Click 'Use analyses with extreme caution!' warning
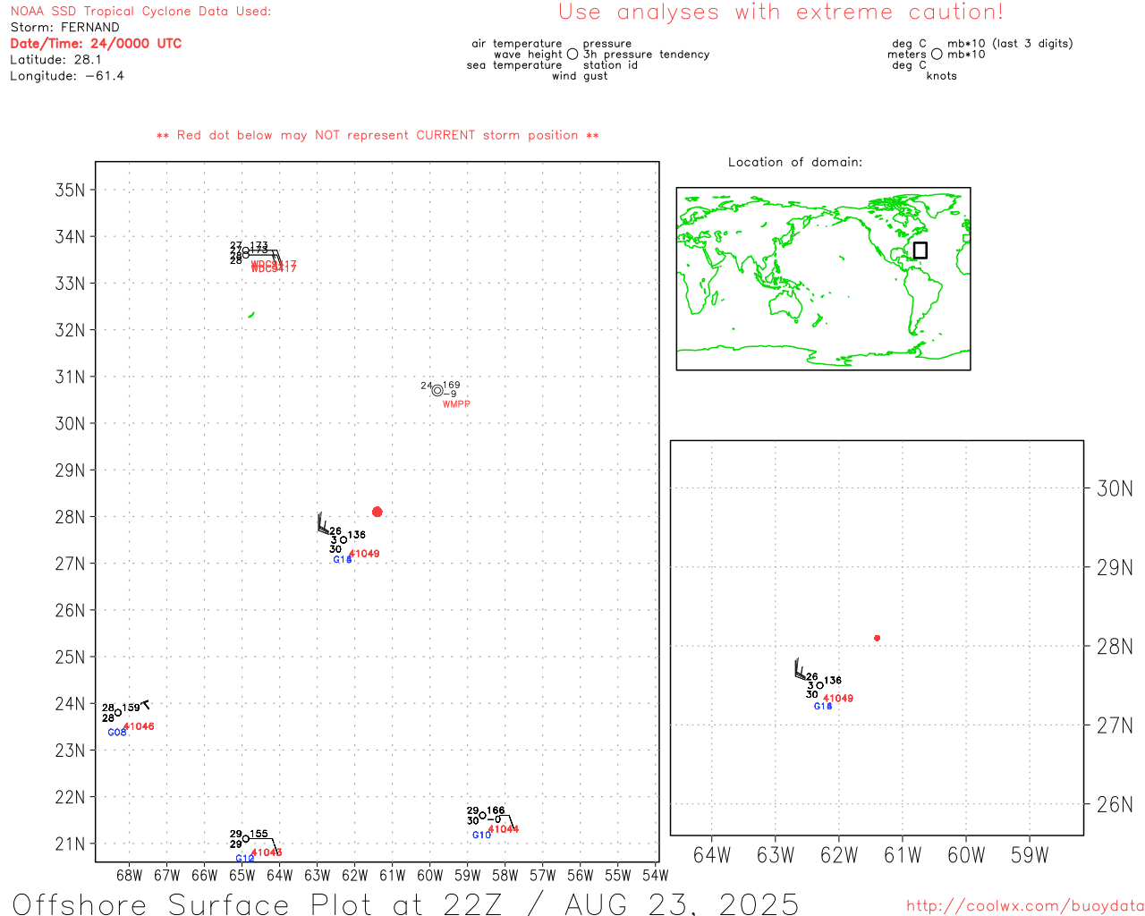1145x916 pixels. click(x=781, y=13)
